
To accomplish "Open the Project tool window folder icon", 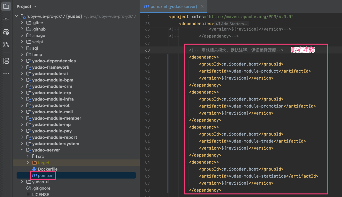I will [6, 6].
